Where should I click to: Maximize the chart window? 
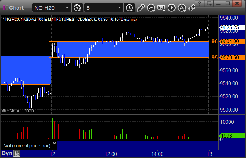pos(227,3)
